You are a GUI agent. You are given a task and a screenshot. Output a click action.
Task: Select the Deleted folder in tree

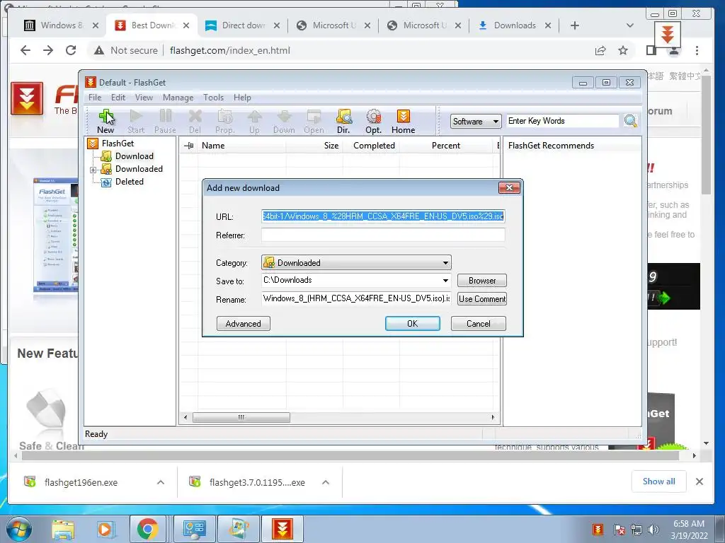click(130, 182)
